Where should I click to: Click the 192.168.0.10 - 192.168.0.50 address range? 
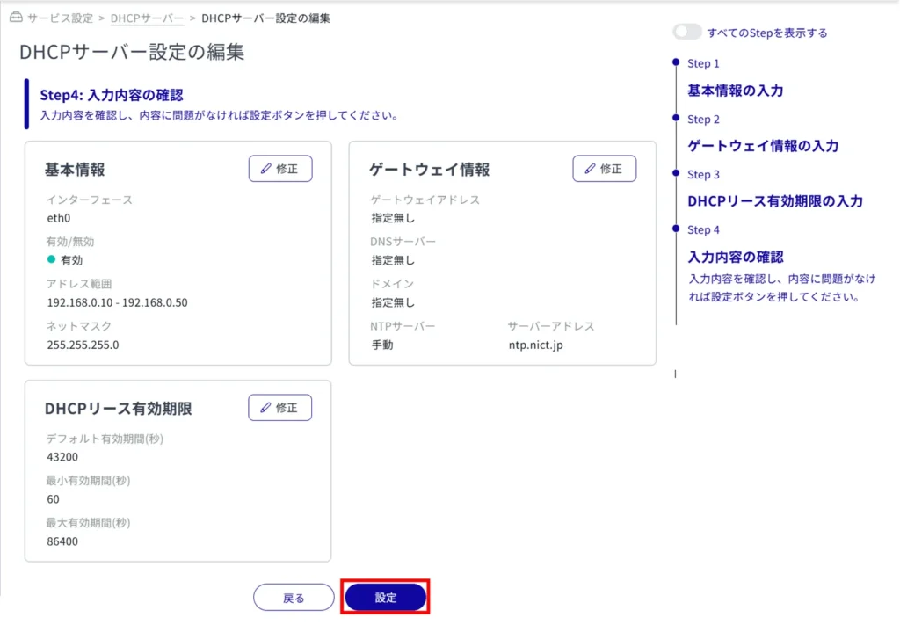pyautogui.click(x=117, y=302)
